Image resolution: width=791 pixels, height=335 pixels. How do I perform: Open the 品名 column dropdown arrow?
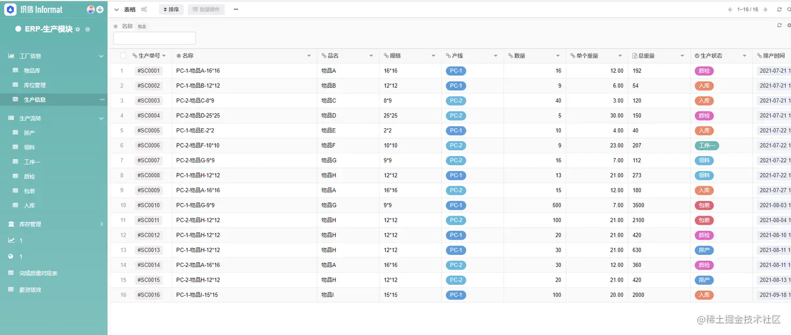tap(371, 55)
